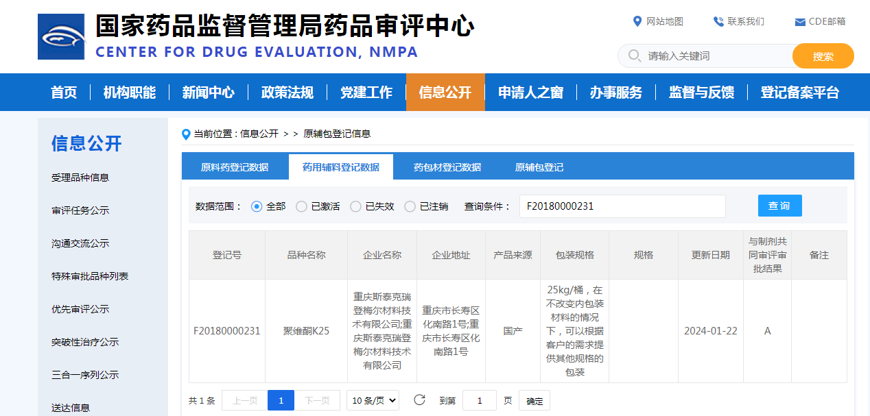
Task: Select the 全部 data range radio button
Action: pyautogui.click(x=257, y=206)
